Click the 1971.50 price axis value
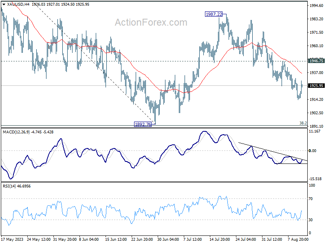The image size is (326, 244). [317, 33]
